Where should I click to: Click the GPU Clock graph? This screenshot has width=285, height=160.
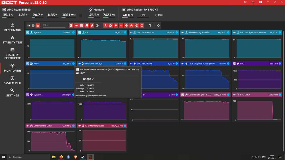pos(257,109)
